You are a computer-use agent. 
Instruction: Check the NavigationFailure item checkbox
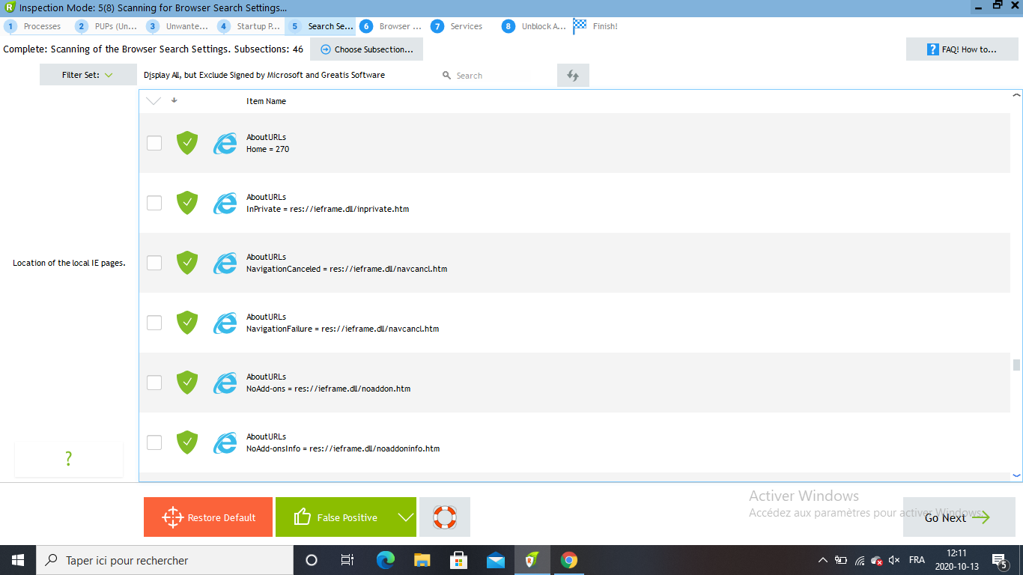[x=154, y=323]
